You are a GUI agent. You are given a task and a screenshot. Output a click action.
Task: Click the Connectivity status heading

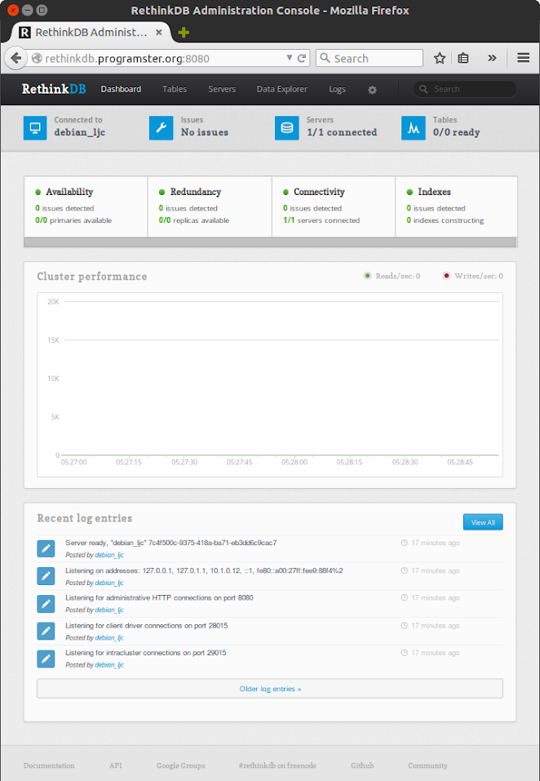tap(319, 192)
